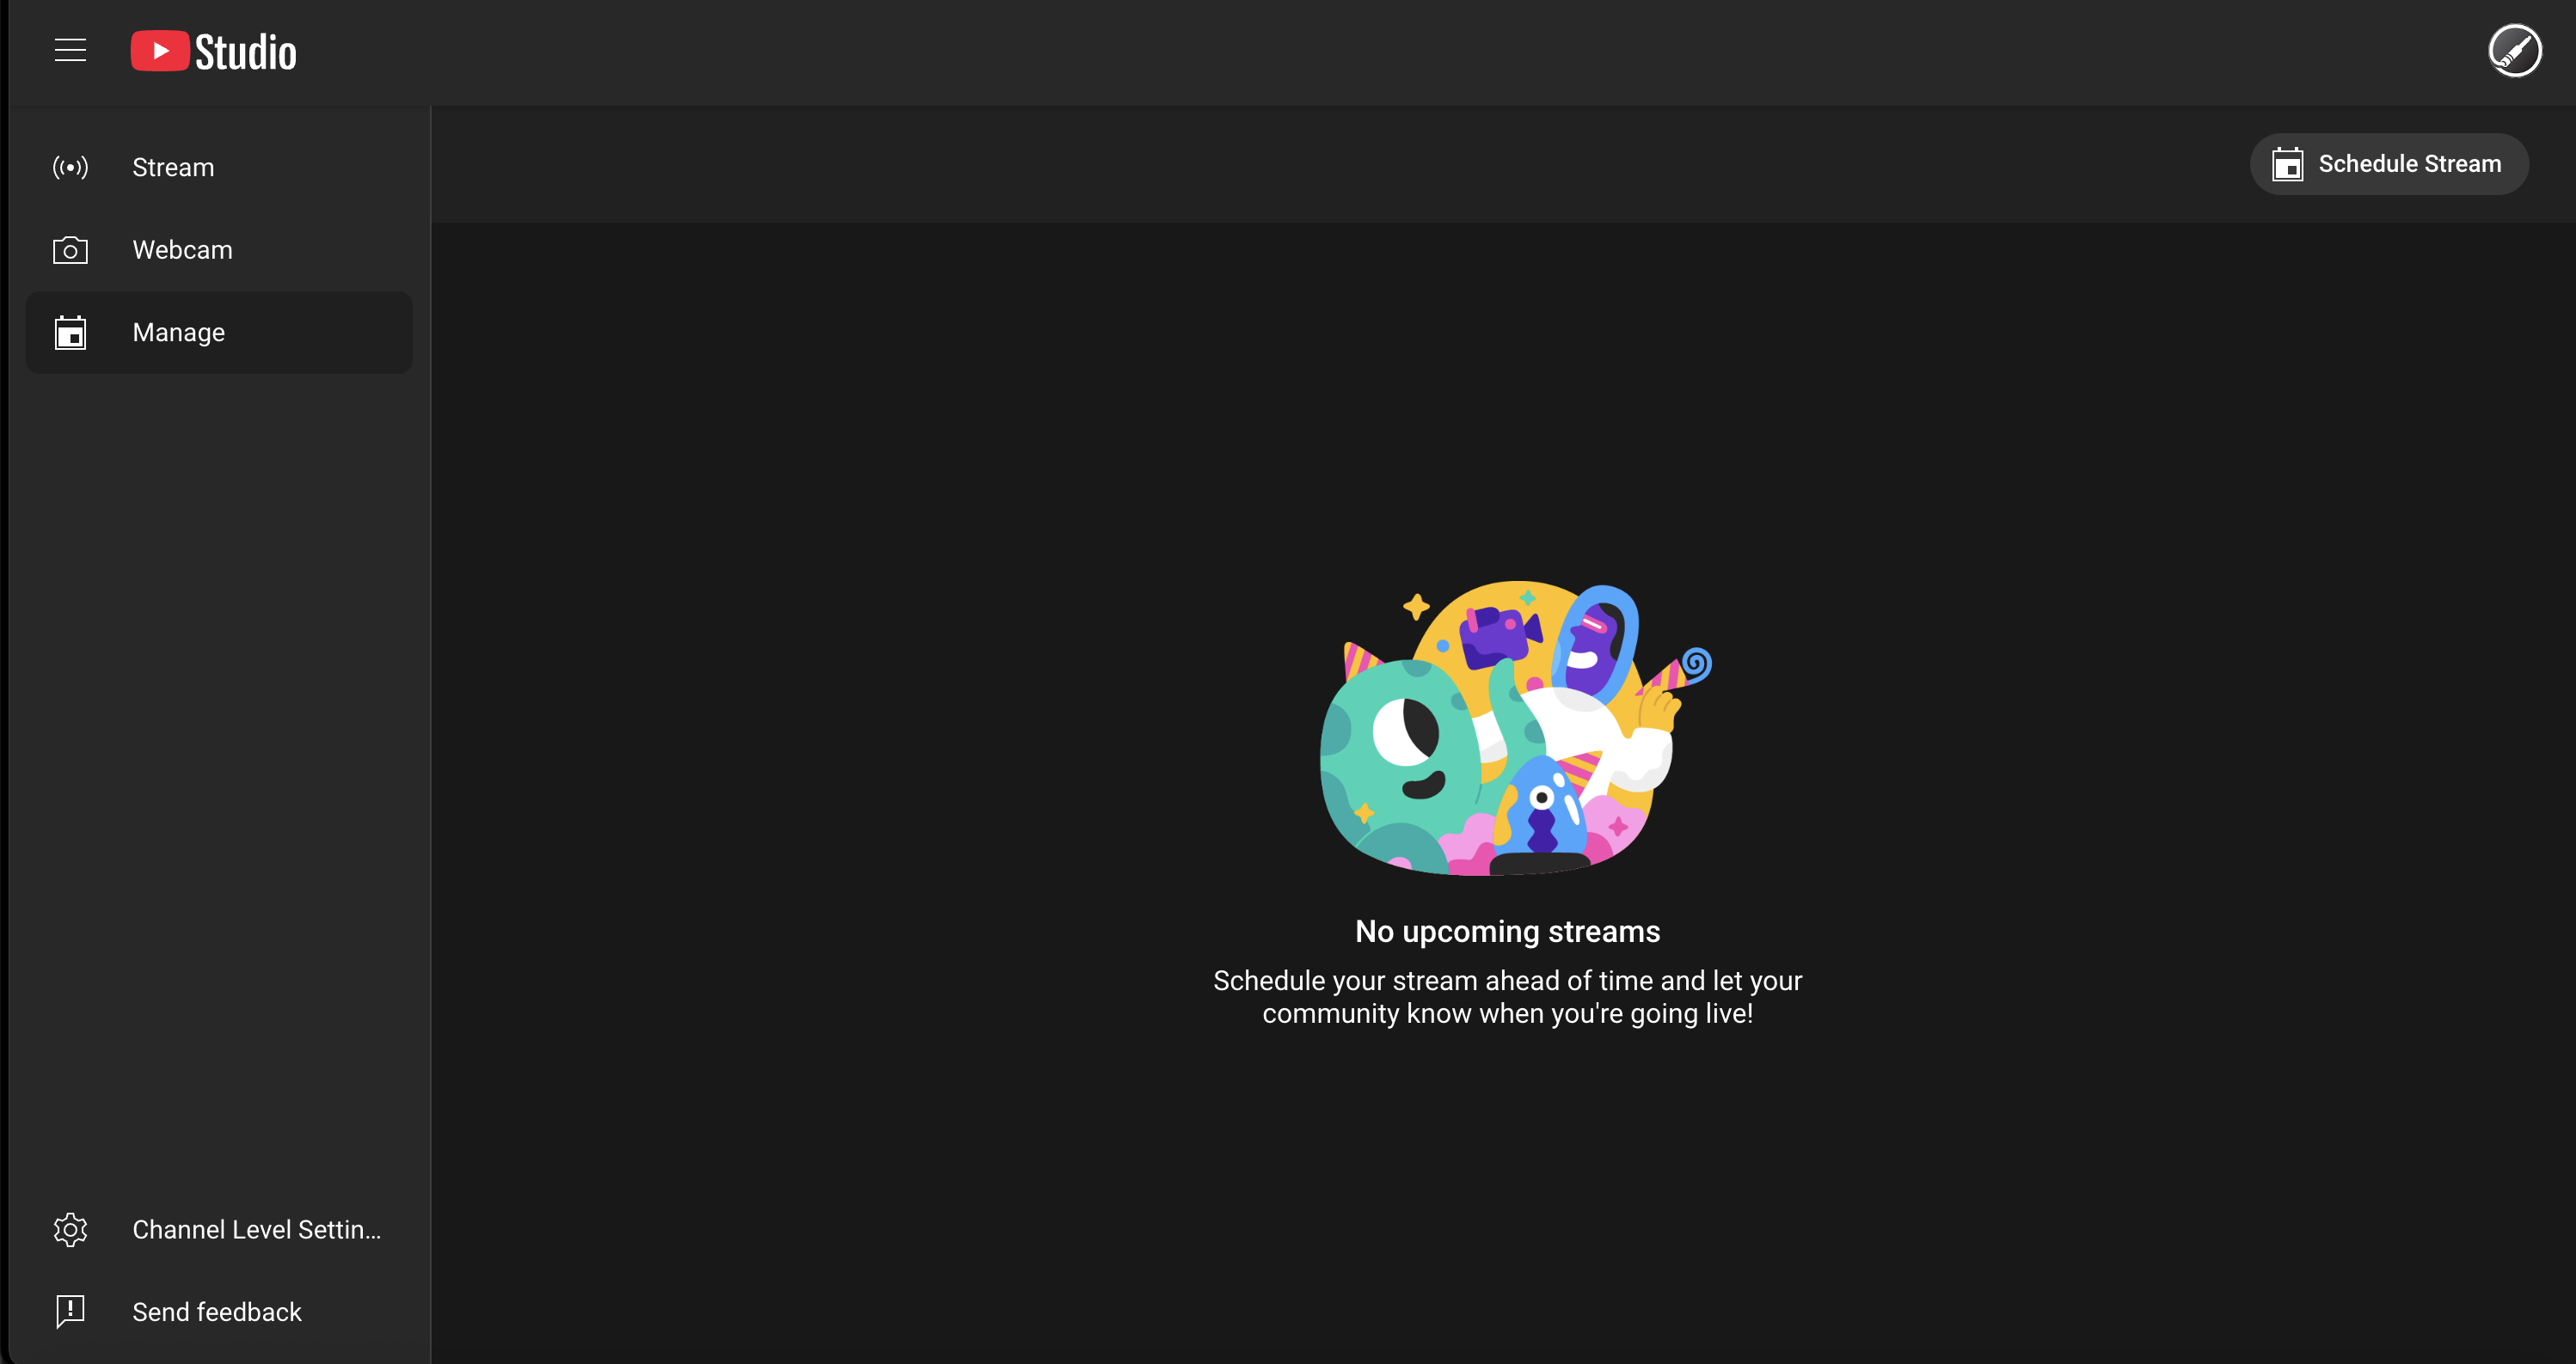Open the hamburger navigation menu
Image resolution: width=2576 pixels, height=1364 pixels.
[x=70, y=50]
